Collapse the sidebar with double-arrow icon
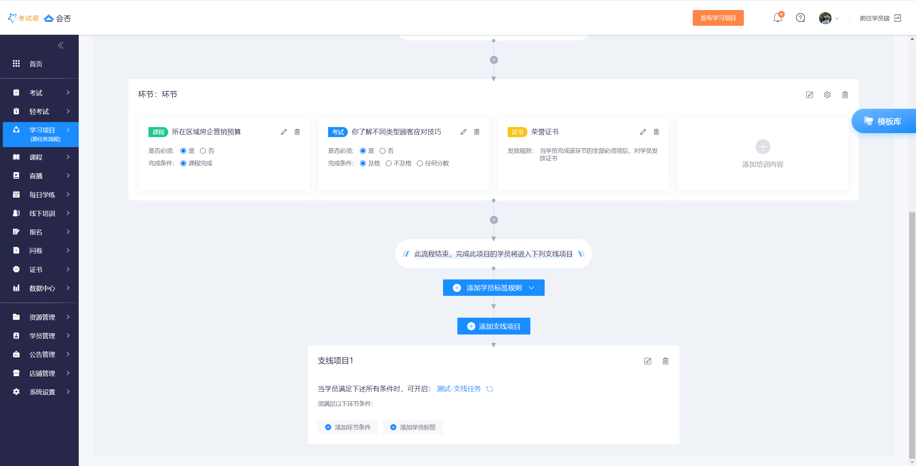This screenshot has height=466, width=916. click(x=60, y=45)
